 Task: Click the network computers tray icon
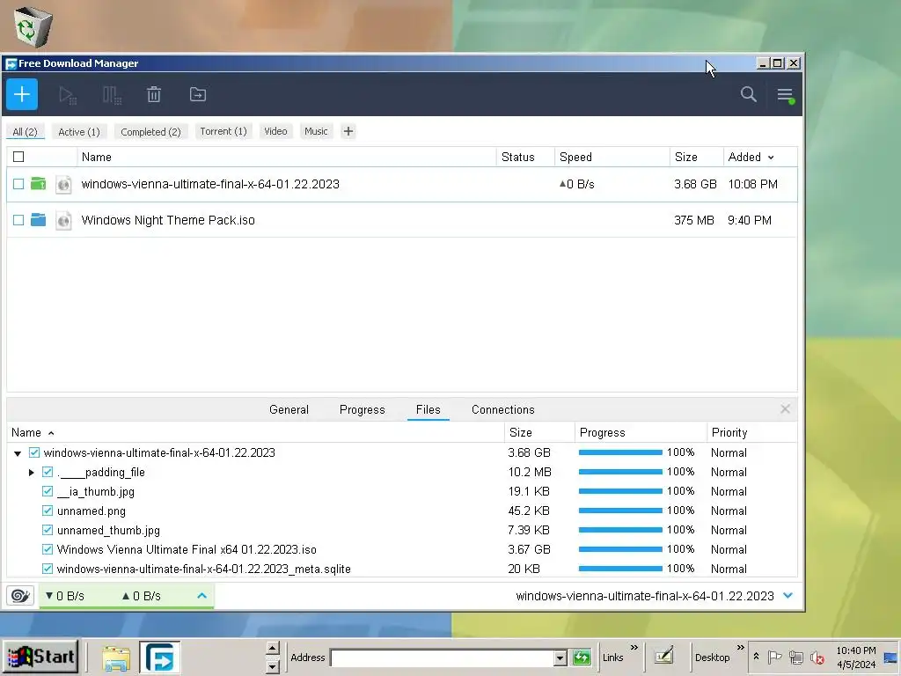click(795, 657)
